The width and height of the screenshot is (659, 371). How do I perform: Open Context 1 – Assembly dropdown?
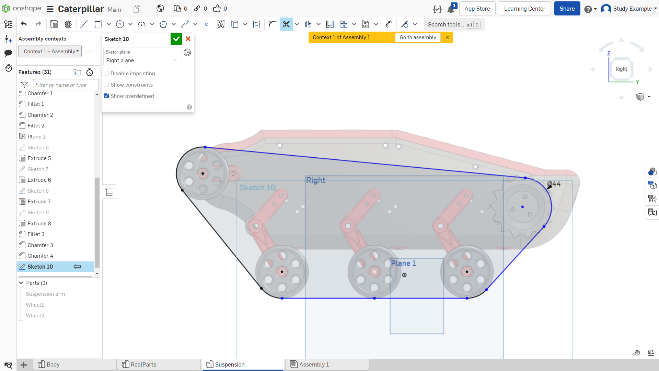click(x=50, y=52)
